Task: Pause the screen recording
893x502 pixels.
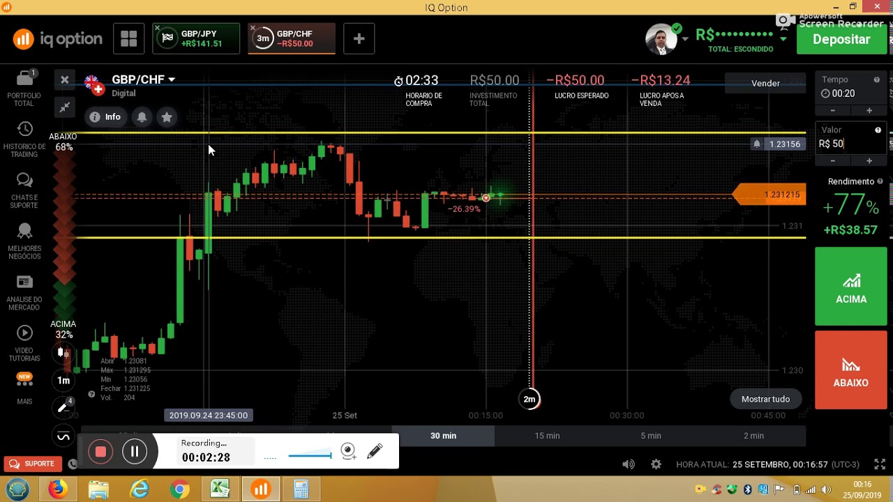Action: (135, 452)
